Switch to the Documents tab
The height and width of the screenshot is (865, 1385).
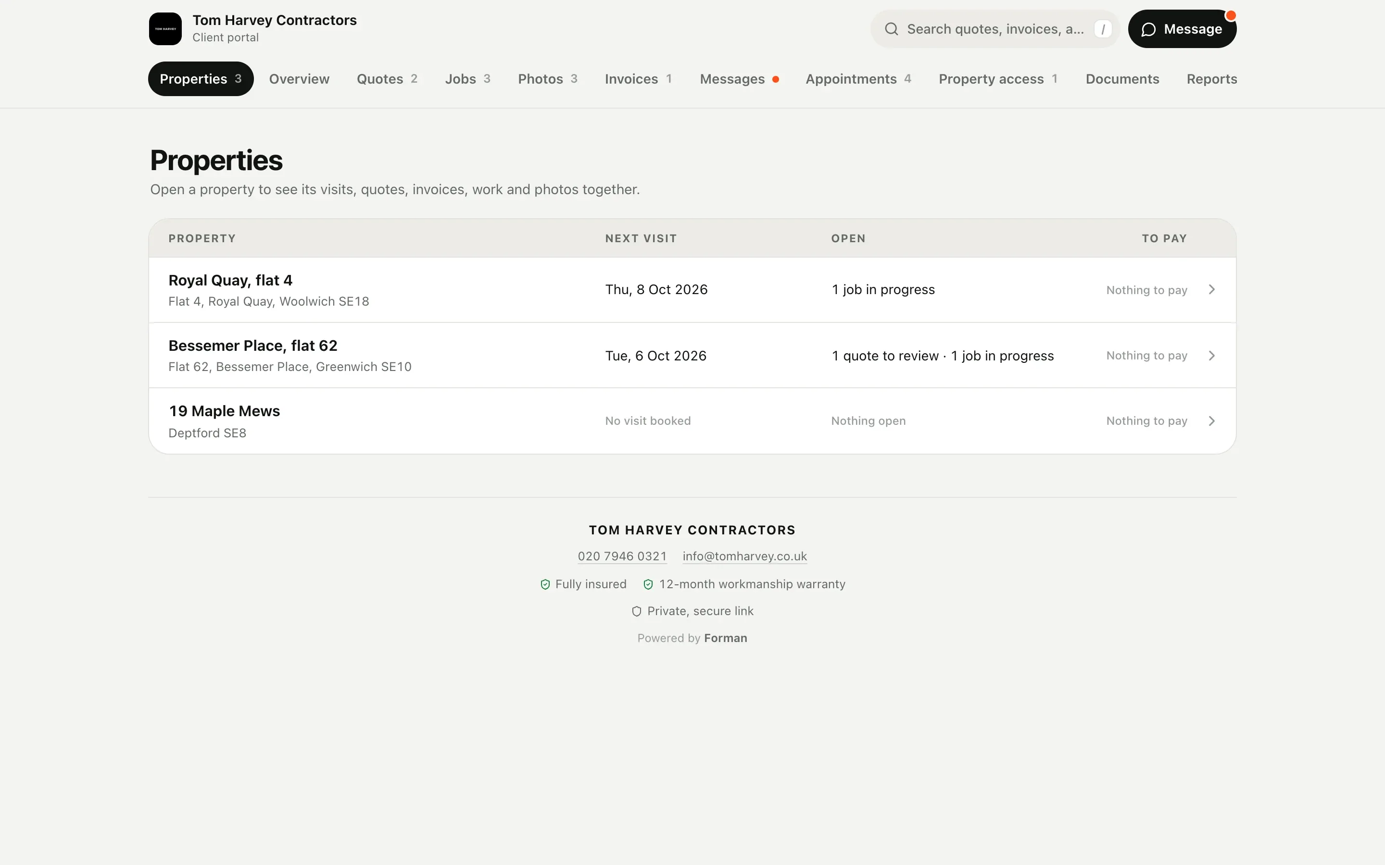(1122, 79)
